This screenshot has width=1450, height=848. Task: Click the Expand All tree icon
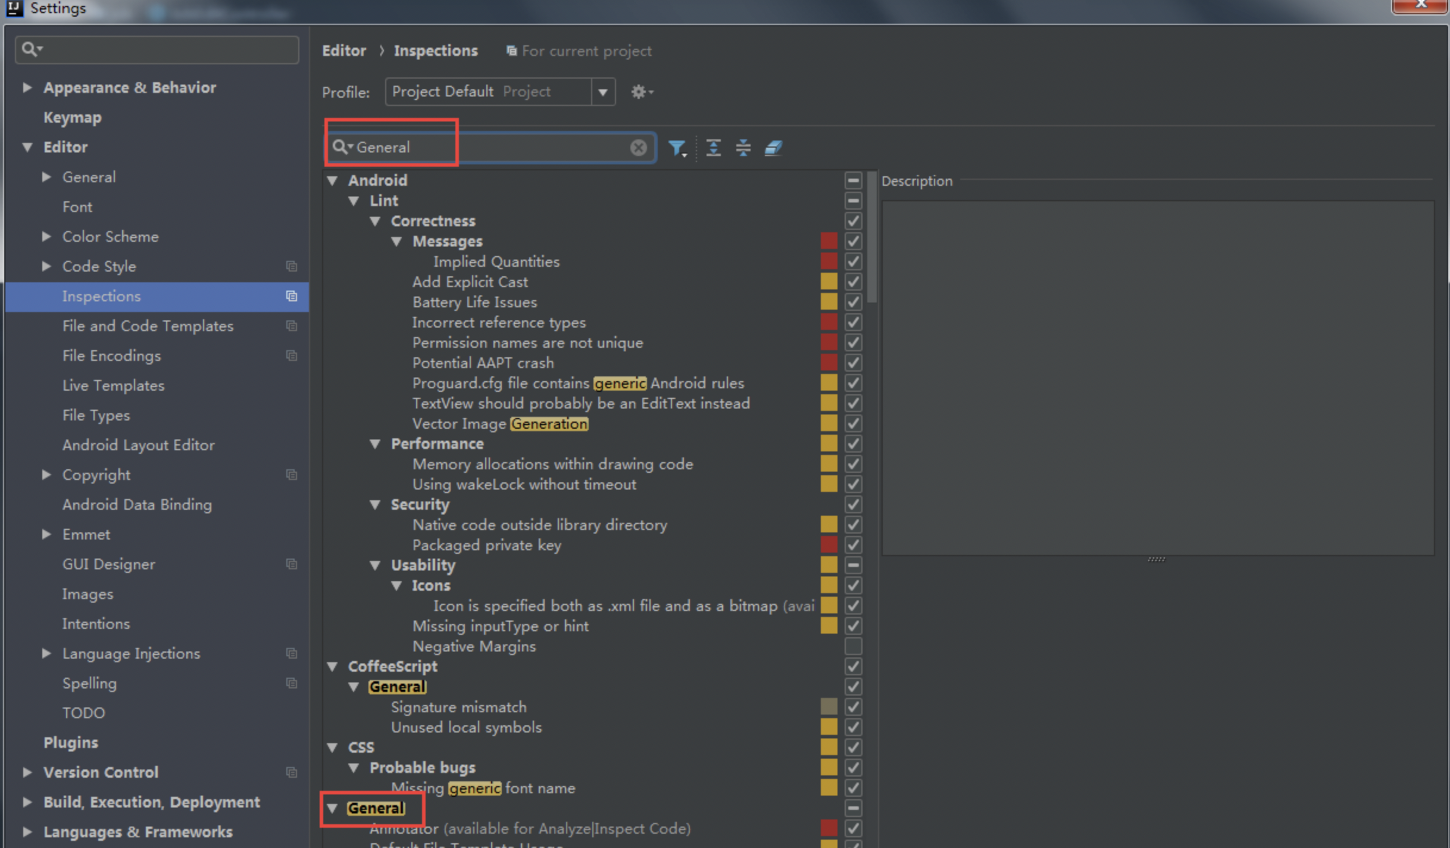point(713,148)
